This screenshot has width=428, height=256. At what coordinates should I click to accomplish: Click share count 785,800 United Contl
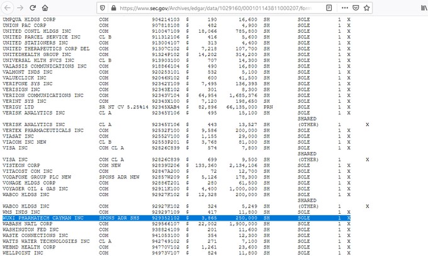tap(246, 31)
